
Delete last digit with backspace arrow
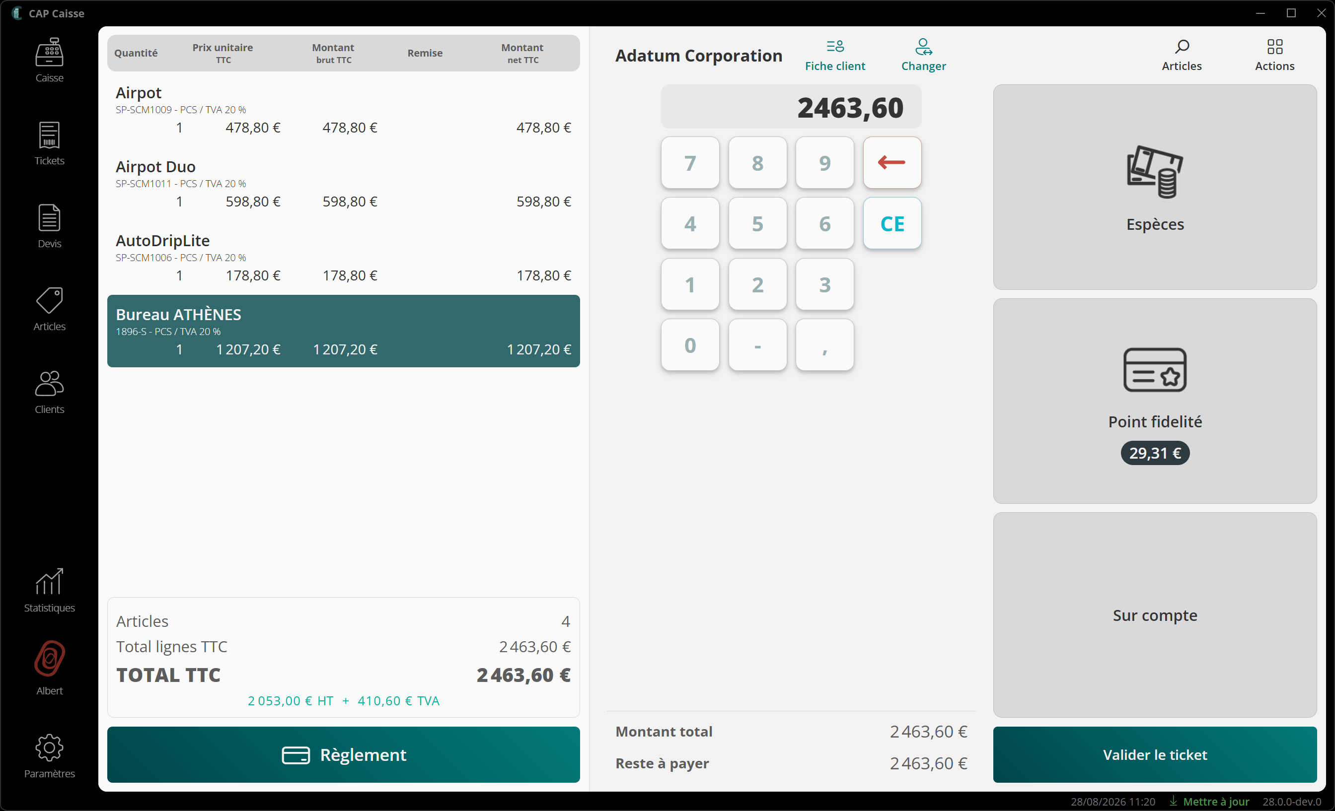pos(892,162)
